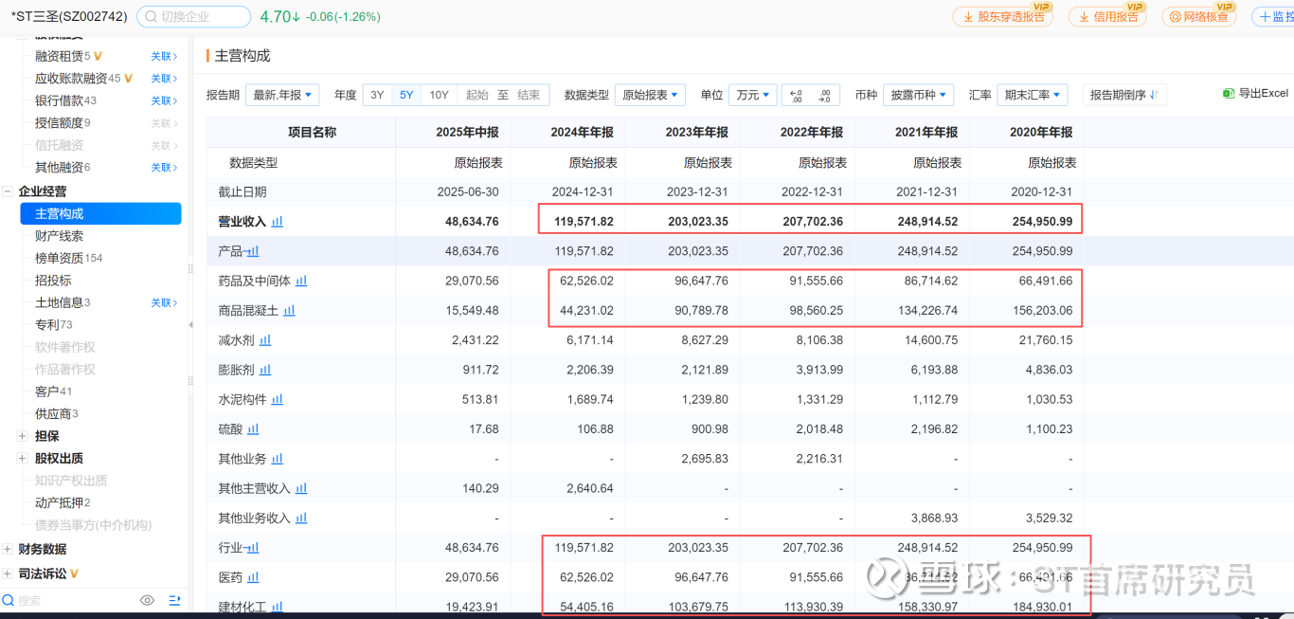Toggle the eye visibility icon in sidebar

point(147,600)
